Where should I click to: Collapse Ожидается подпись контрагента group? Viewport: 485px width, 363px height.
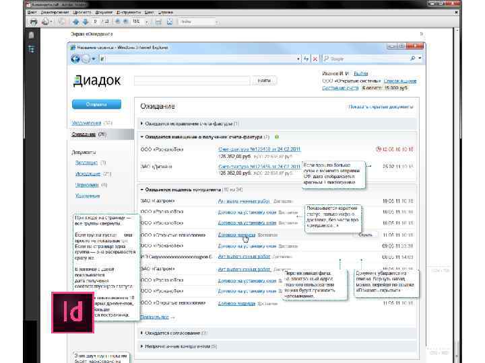pos(142,190)
